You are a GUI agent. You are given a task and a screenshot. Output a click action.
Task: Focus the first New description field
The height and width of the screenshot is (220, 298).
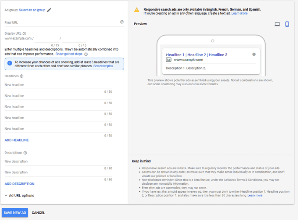[x=58, y=162]
